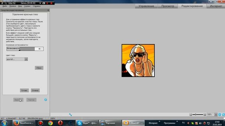Expand the Средства редактирования panel dropdown
This screenshot has width=225, height=126.
(x=48, y=10)
